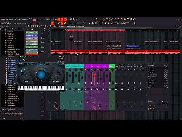Click the time display 8:09:00

(74, 19)
